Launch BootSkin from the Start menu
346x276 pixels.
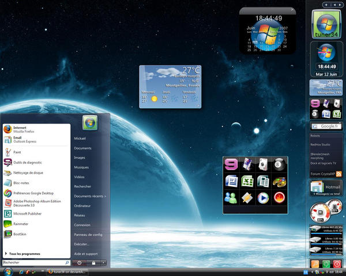coord(37,234)
